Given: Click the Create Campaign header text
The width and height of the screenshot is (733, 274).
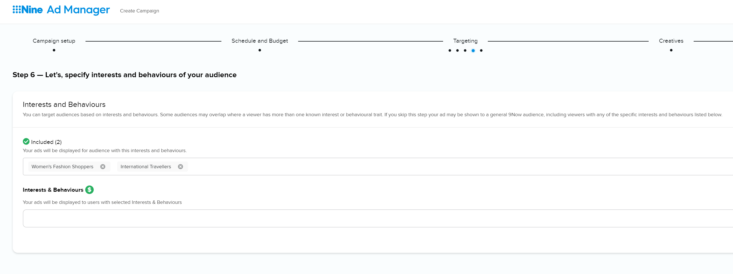Looking at the screenshot, I should pyautogui.click(x=139, y=11).
